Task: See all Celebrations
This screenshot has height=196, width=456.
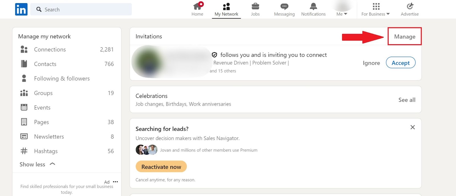Action: coord(407,100)
